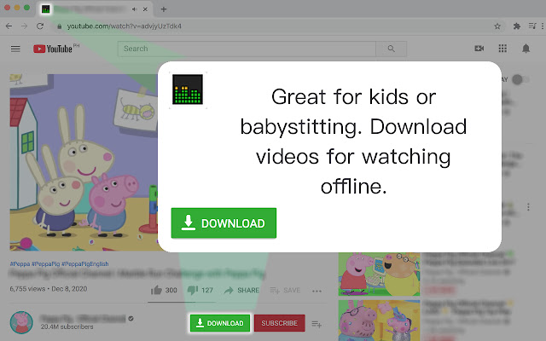Open suggested video thumbnail with computer
Screen dimensions: 546x341
pyautogui.click(x=379, y=275)
